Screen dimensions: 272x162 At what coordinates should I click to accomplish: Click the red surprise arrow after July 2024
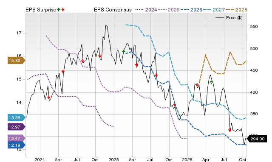point(82,61)
